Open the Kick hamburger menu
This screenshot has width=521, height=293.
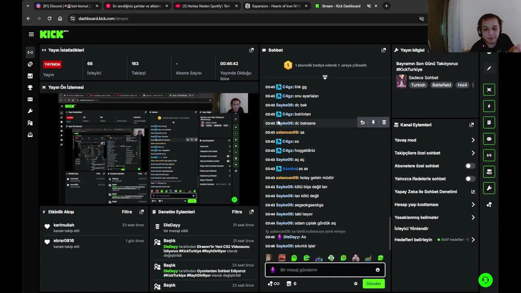(x=31, y=35)
